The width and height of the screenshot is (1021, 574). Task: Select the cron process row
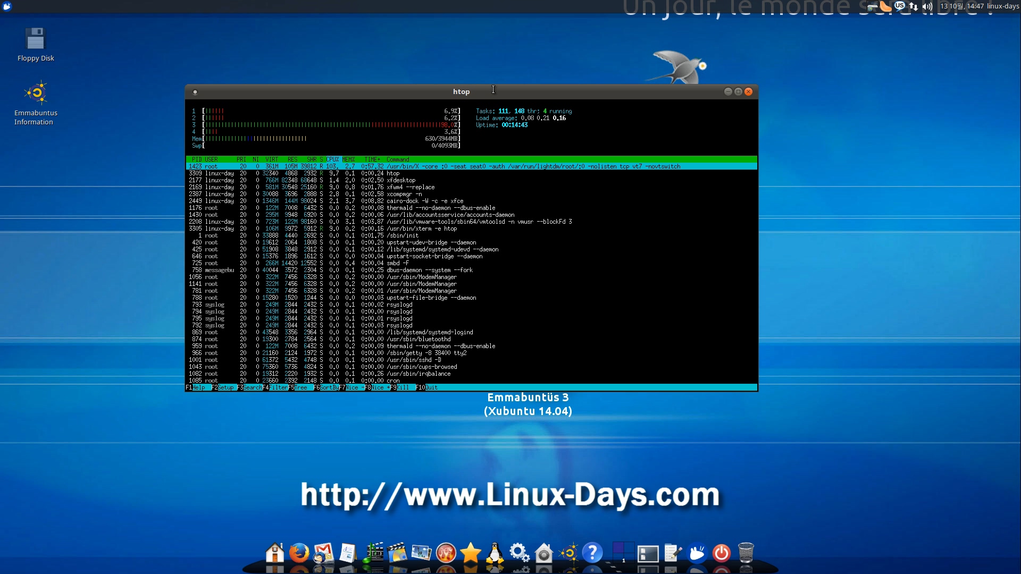point(471,381)
